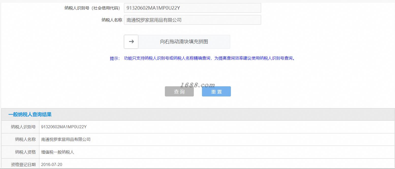
Task: Click the 查询 button
Action: [x=179, y=92]
